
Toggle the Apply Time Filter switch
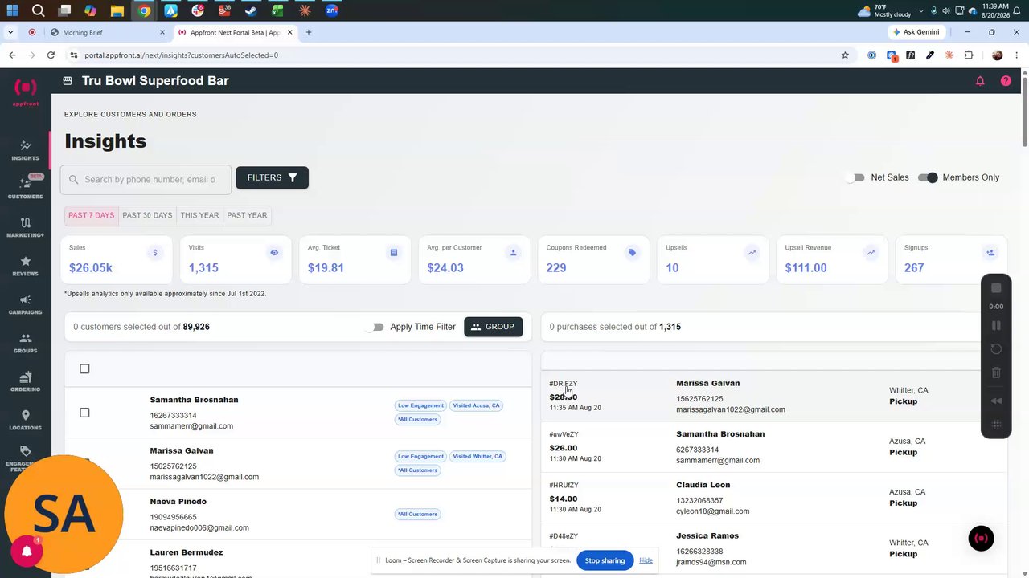pos(374,327)
